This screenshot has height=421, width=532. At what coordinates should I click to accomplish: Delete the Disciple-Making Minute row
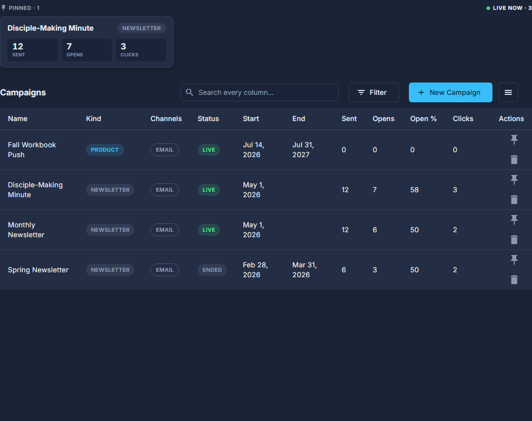click(x=514, y=200)
